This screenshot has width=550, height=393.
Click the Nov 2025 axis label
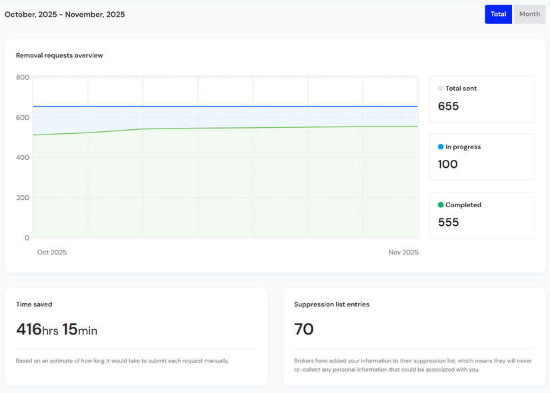[x=403, y=252]
